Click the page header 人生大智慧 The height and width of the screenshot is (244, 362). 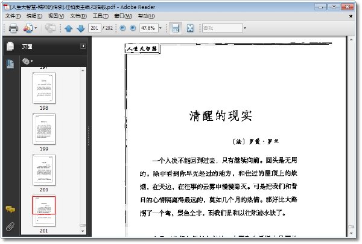(142, 48)
